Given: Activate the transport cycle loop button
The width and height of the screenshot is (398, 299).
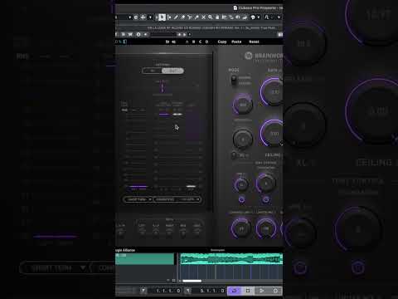Looking at the screenshot, I should (235, 291).
